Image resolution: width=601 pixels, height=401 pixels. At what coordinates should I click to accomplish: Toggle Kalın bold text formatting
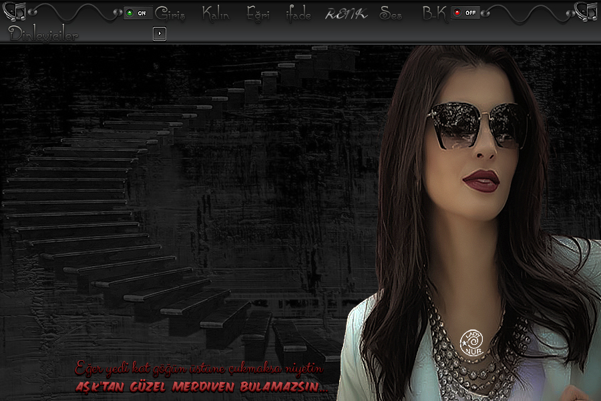coord(216,13)
